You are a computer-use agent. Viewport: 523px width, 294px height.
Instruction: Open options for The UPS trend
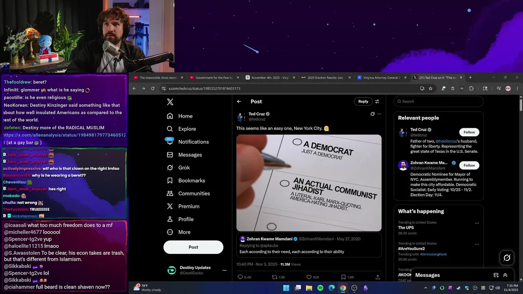click(x=476, y=223)
